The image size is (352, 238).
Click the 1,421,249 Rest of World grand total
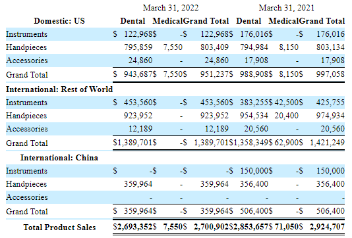(328, 143)
